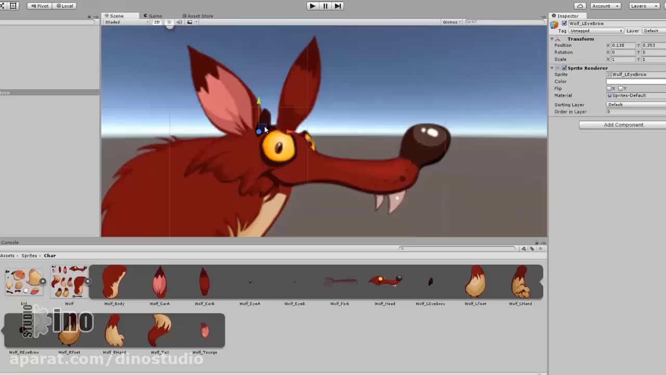
Task: Disable the Sprite Renderer component checkbox
Action: pos(564,68)
